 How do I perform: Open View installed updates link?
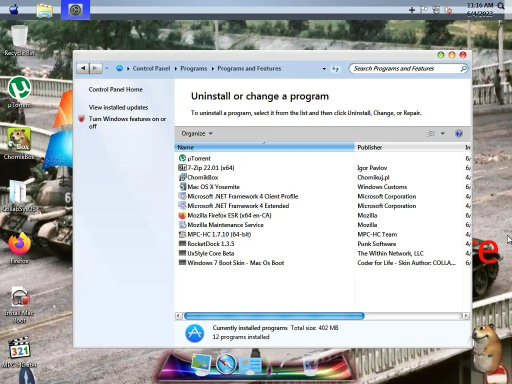pos(118,107)
